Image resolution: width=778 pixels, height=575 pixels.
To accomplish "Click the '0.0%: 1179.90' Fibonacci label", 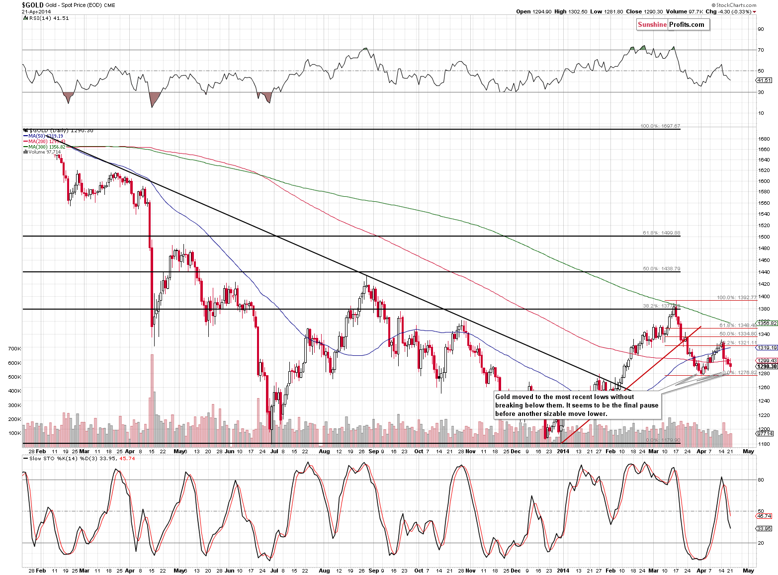I will [x=663, y=440].
